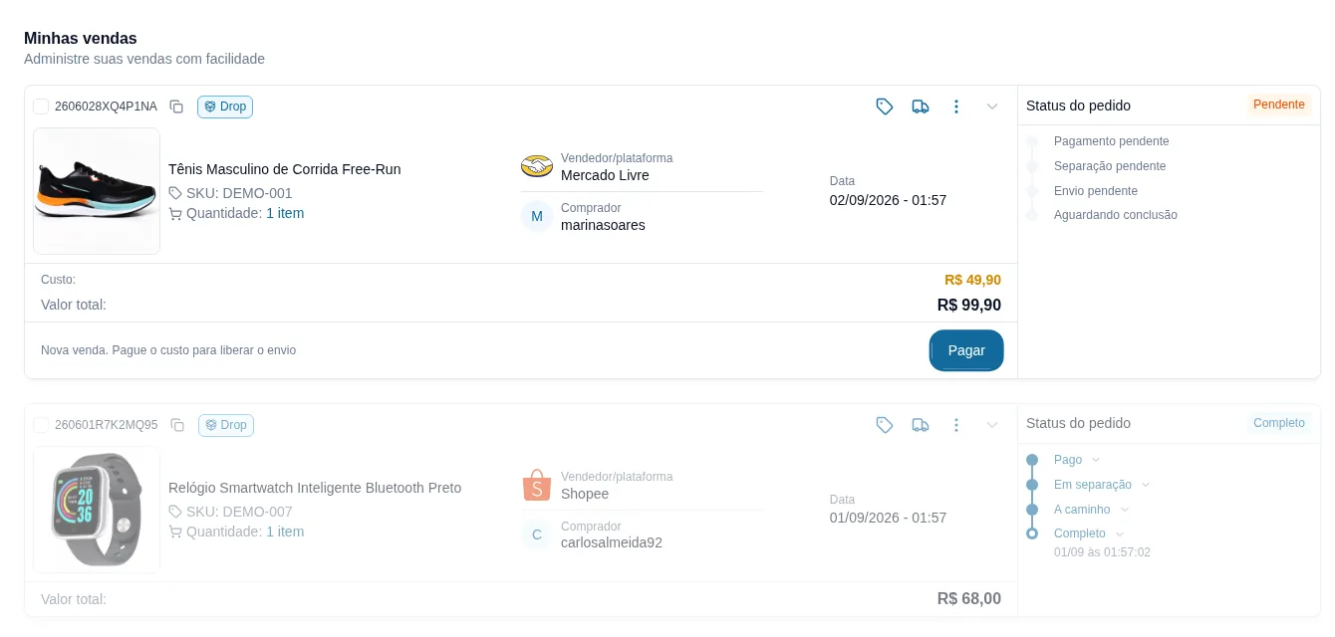Viewport: 1335px width, 637px height.
Task: Click the Shopee bag logo
Action: 537,485
